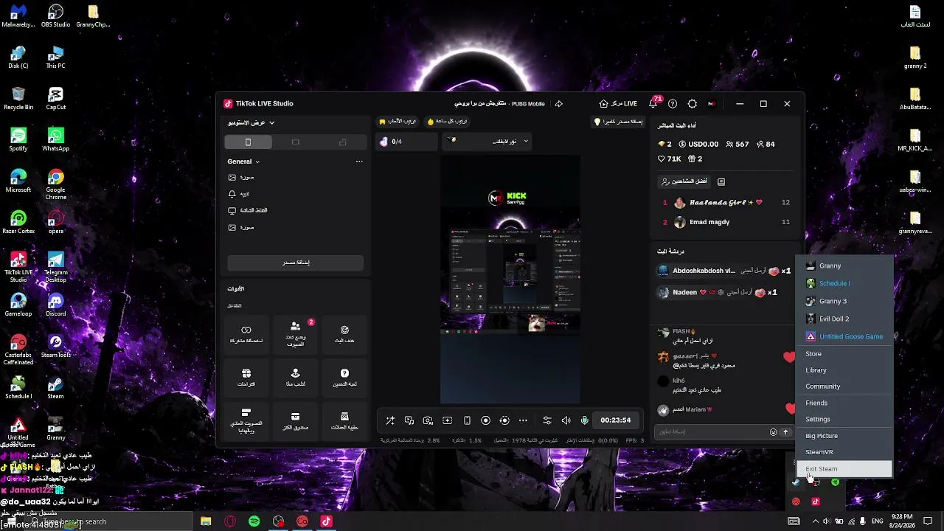Click the circular target icon beside the record button
This screenshot has height=531, width=944.
504,420
